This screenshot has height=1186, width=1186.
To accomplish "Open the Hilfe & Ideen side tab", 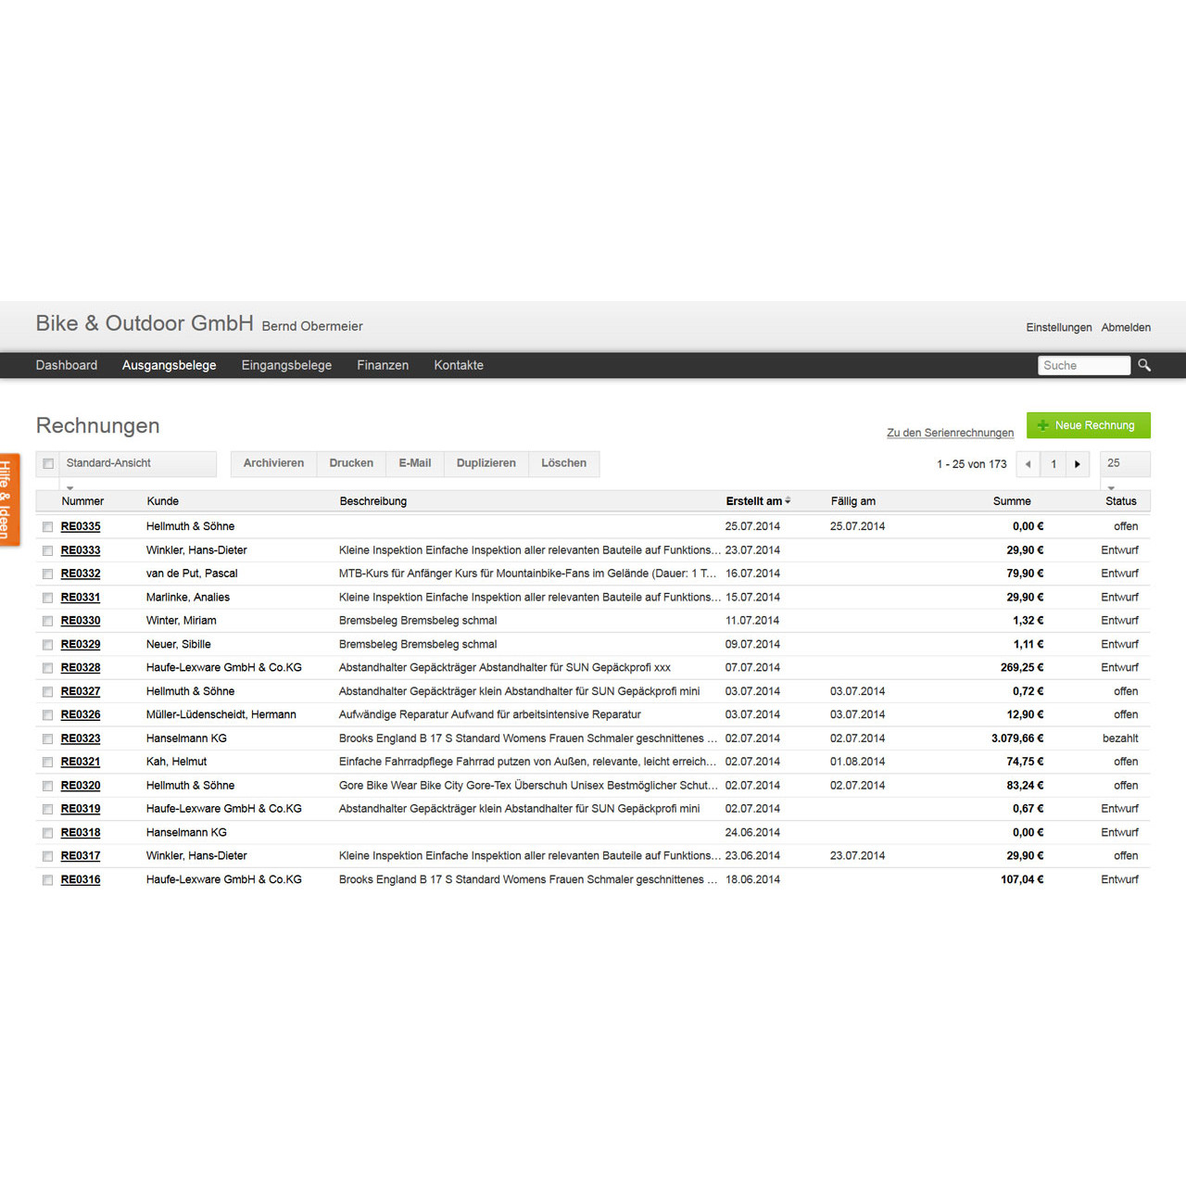I will tap(8, 500).
